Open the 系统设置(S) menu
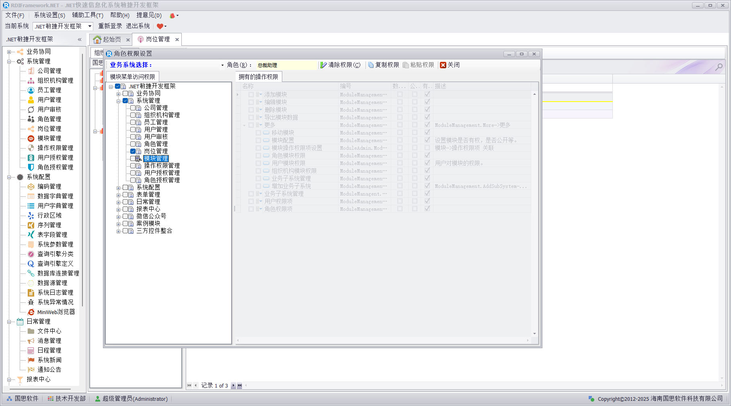Screen dimensions: 731x406 point(49,15)
